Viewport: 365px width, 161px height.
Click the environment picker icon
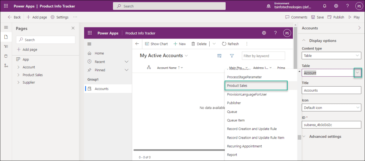[268, 6]
